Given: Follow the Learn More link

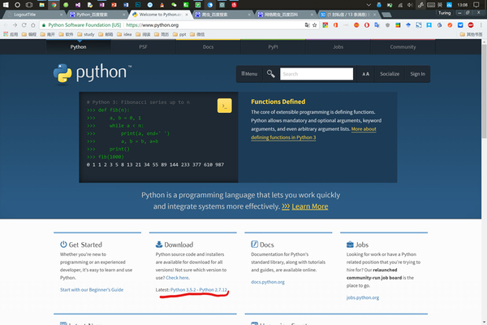Looking at the screenshot, I should pyautogui.click(x=310, y=206).
